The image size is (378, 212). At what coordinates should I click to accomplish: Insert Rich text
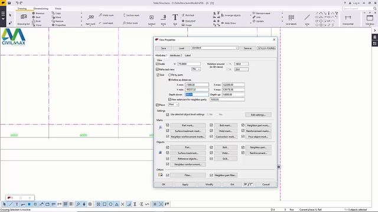point(188,15)
